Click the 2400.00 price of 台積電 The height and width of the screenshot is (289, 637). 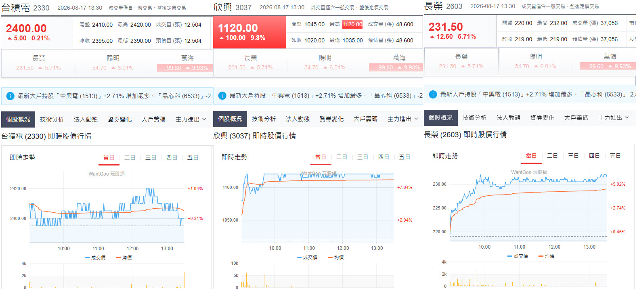pyautogui.click(x=26, y=28)
